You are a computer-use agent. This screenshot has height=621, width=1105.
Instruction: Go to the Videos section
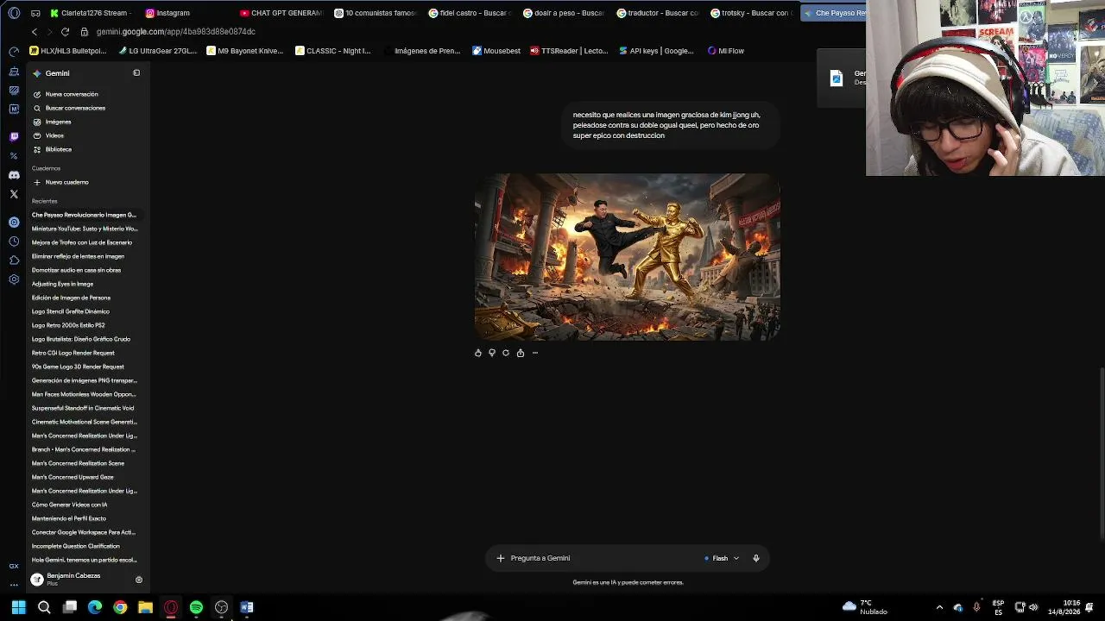[x=54, y=135]
